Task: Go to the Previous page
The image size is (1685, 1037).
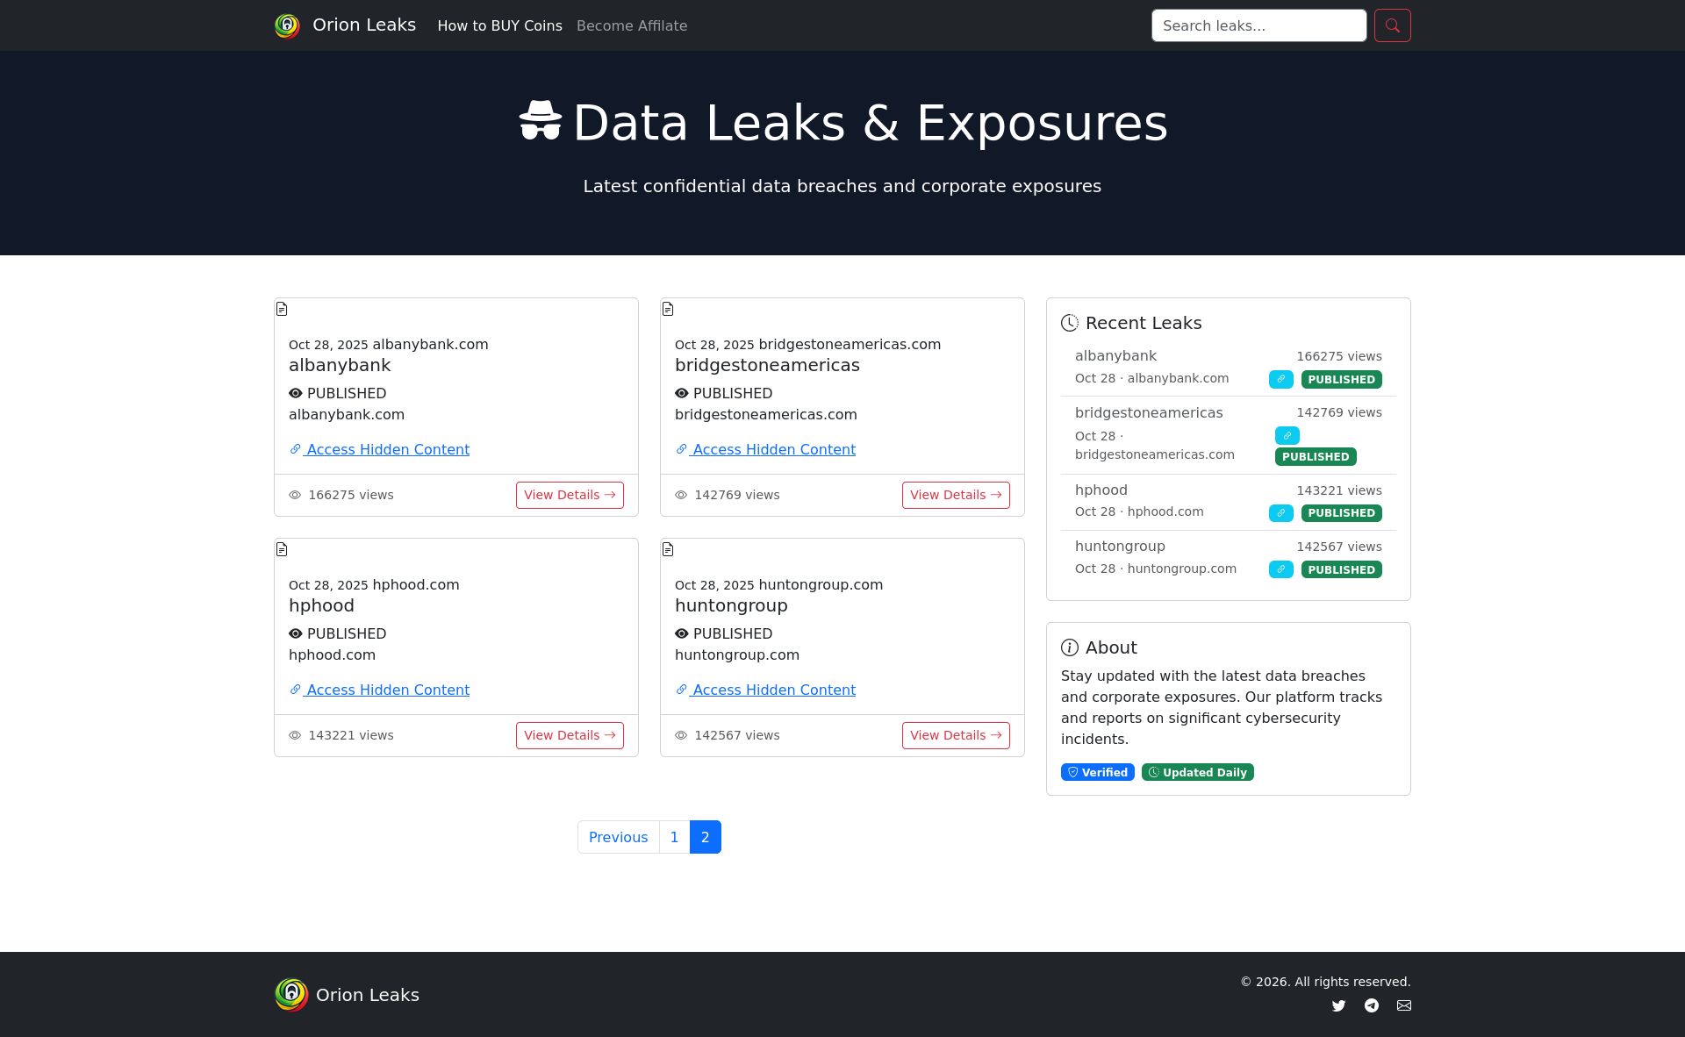Action: (618, 837)
